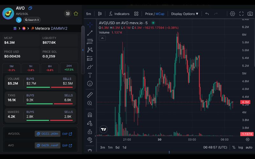This screenshot has width=255, height=159.
Task: Open the forecasting position tool
Action: [x=90, y=58]
